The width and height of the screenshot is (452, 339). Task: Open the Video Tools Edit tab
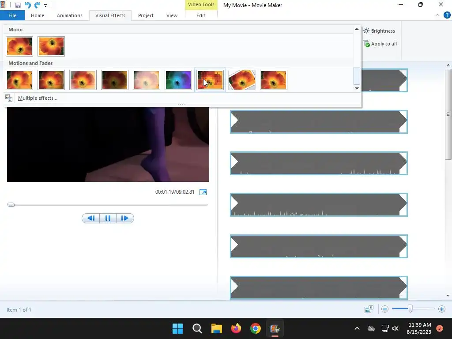[x=201, y=15]
